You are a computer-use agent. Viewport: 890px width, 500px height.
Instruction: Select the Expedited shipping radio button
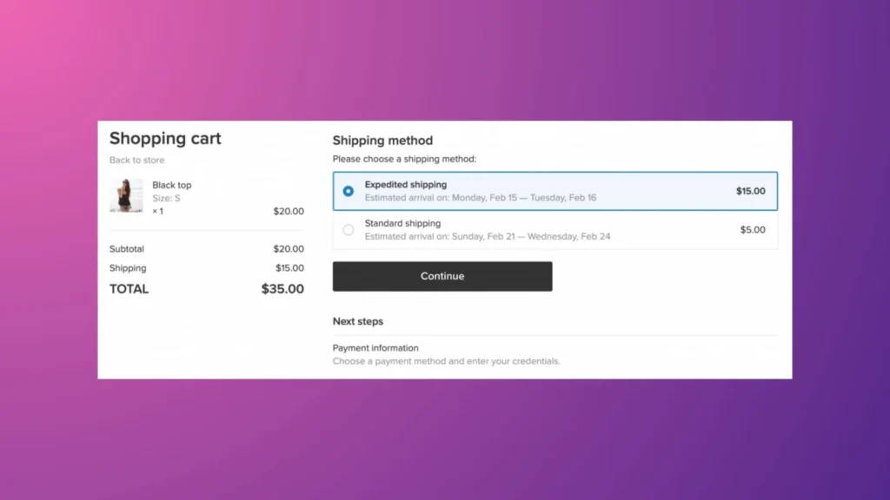(349, 190)
